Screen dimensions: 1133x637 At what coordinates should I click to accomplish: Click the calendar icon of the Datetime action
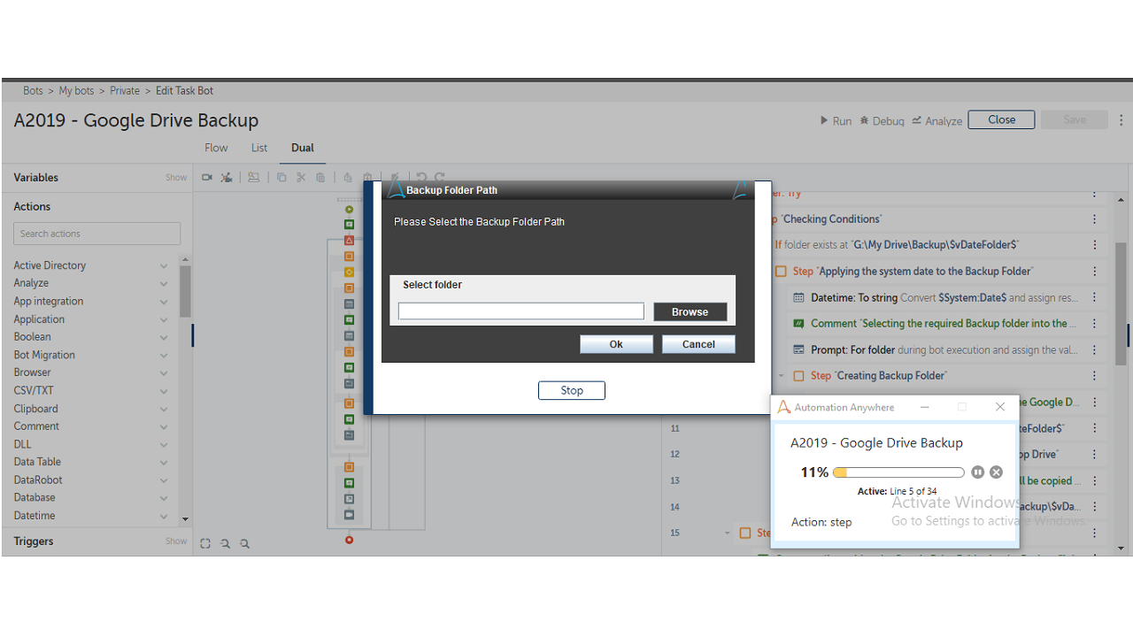click(798, 297)
